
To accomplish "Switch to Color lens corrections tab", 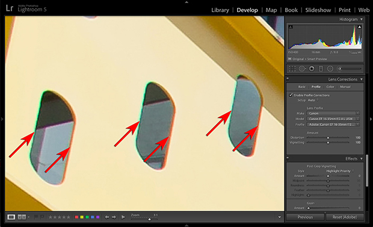I will pyautogui.click(x=330, y=87).
